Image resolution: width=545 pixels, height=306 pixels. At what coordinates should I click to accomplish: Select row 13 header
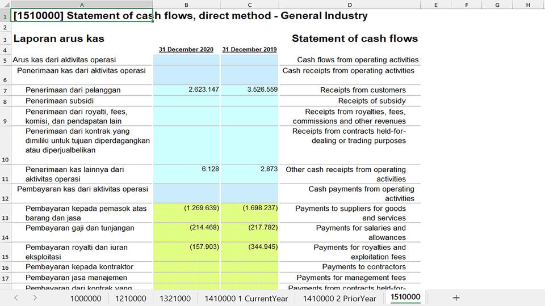pos(5,213)
